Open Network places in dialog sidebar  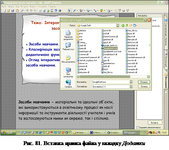click(68, 84)
